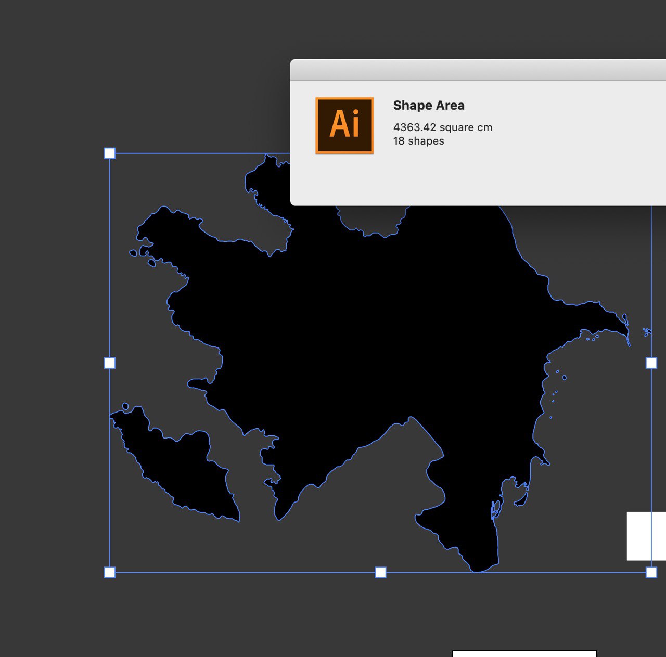Screen dimensions: 666x657
Task: Click the dialog title bar
Action: [478, 70]
